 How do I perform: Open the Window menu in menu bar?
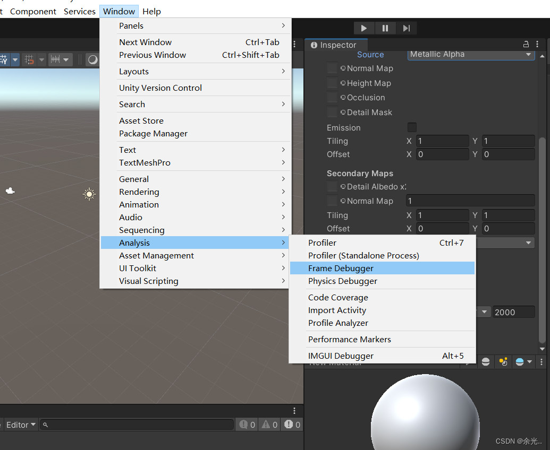[119, 12]
